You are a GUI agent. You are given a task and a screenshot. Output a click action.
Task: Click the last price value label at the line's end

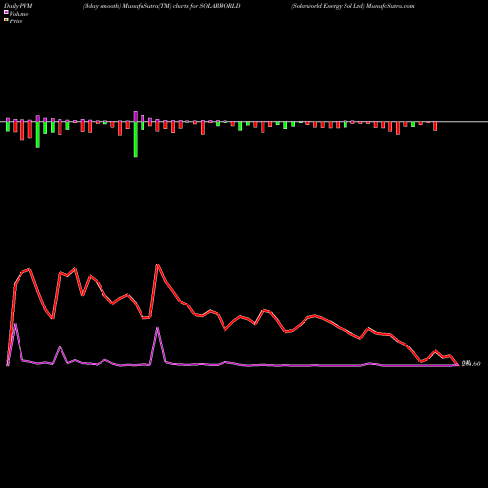tap(470, 364)
